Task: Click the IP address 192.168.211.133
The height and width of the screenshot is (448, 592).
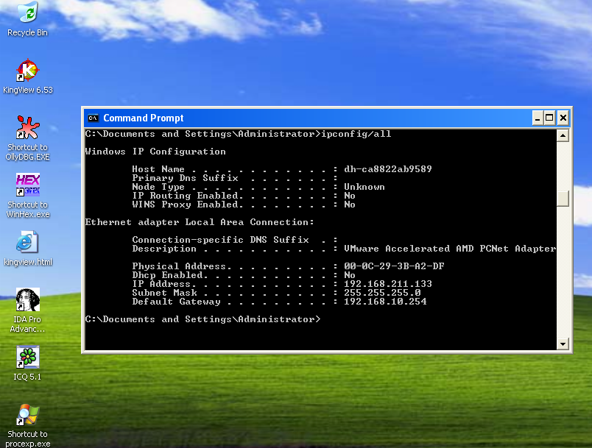Action: pos(388,283)
